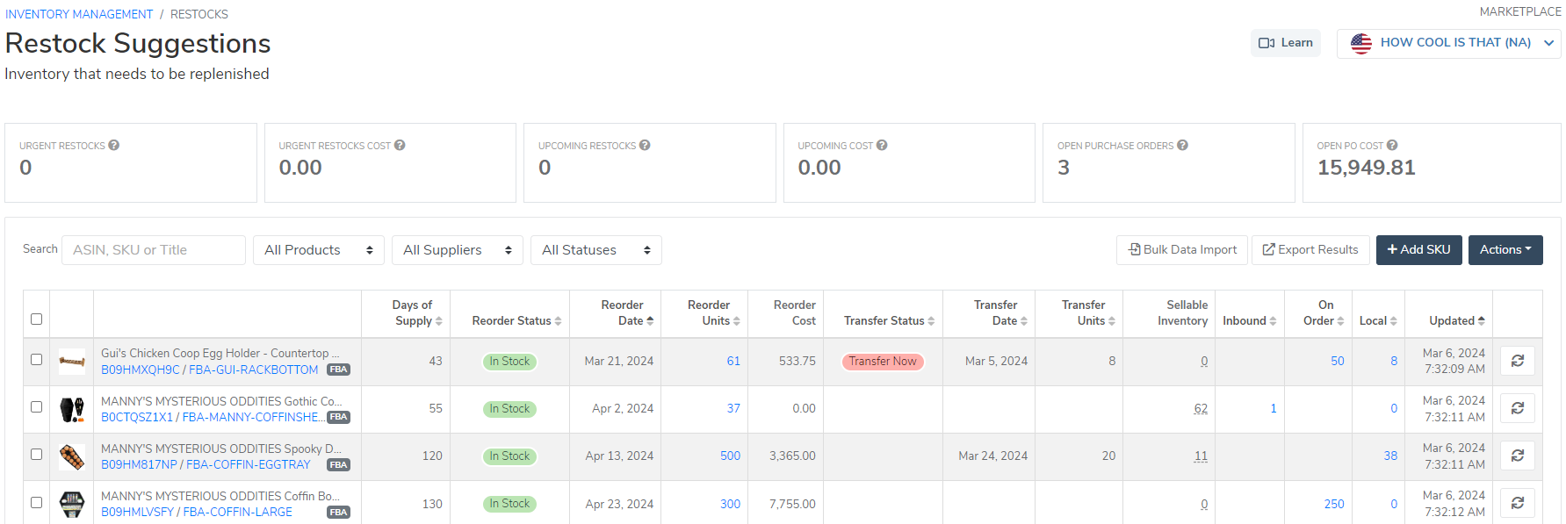Image resolution: width=1566 pixels, height=524 pixels.
Task: Click the Add SKU button
Action: coord(1418,250)
